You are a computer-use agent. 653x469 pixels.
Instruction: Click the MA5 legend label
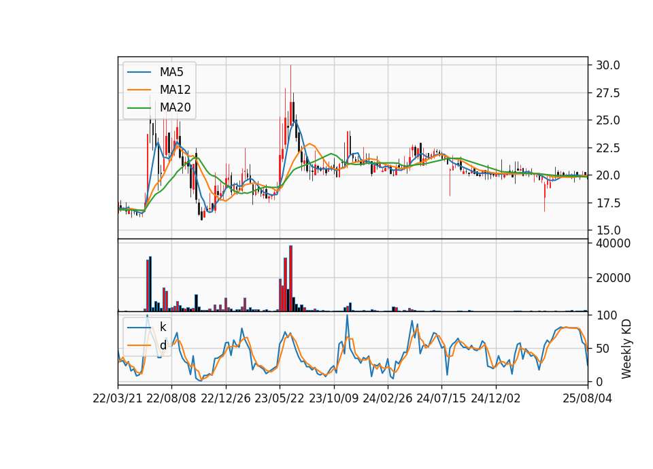point(171,72)
